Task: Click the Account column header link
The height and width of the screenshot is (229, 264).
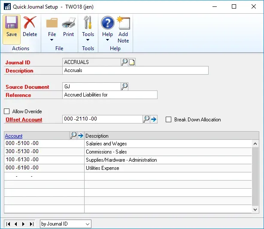Action: 14,136
